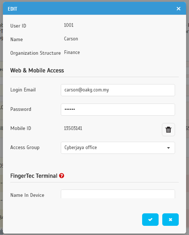Screen dimensions: 189x235
Task: Click the User ID value 1001
Action: [69, 25]
